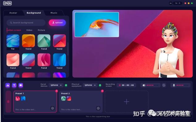The width and height of the screenshot is (196, 122).
Task: Toggle Physical equipment green status indicator
Action: [100, 85]
